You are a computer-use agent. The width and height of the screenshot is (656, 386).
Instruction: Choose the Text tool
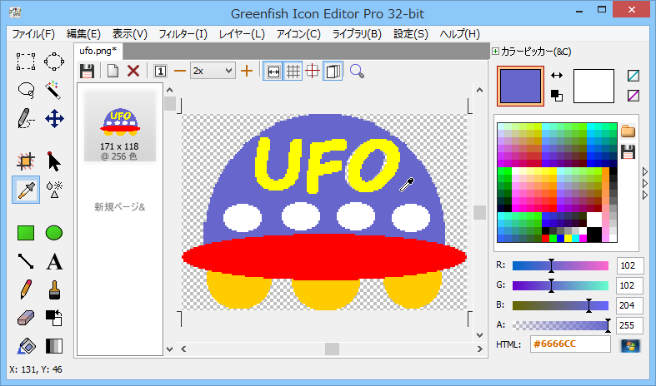(54, 262)
